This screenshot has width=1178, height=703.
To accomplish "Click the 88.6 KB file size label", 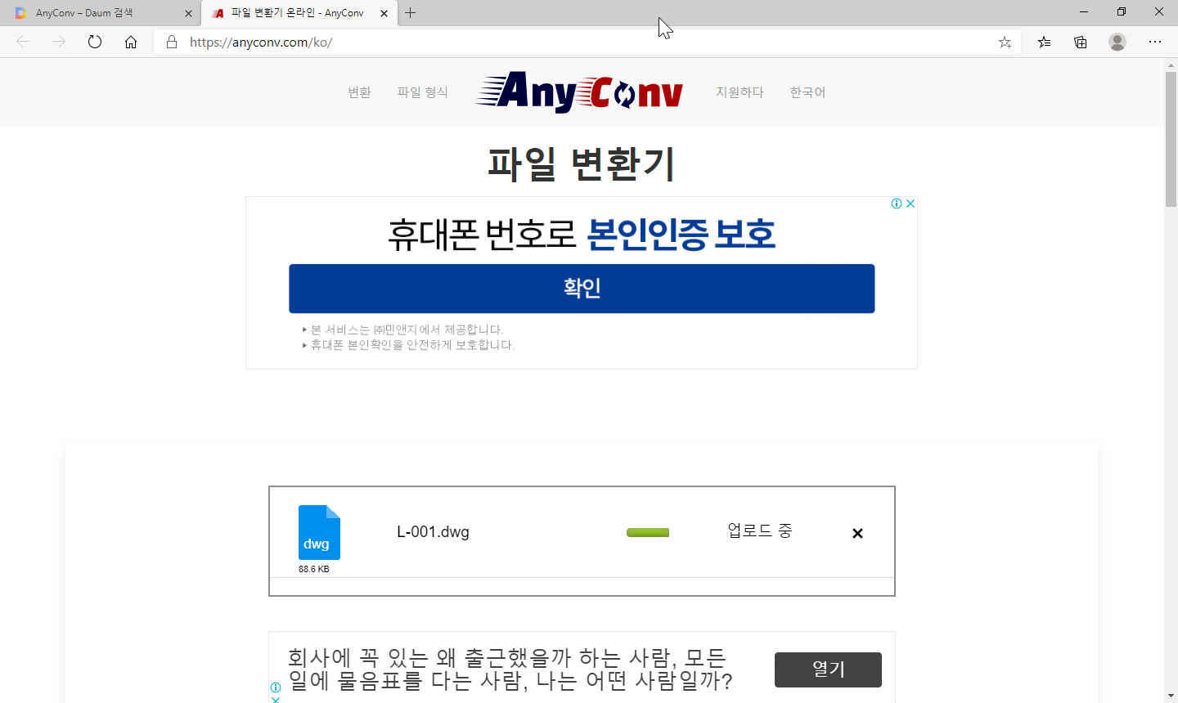I will click(x=314, y=569).
